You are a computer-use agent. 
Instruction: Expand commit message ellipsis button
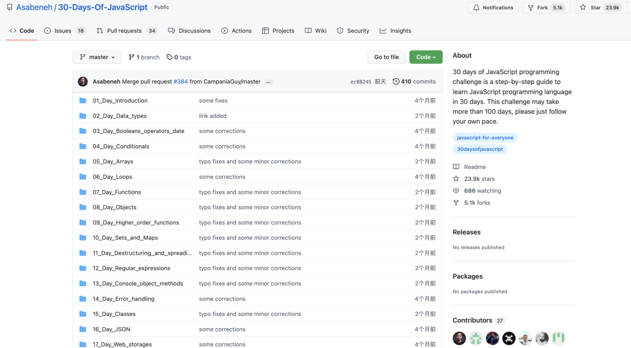[268, 82]
